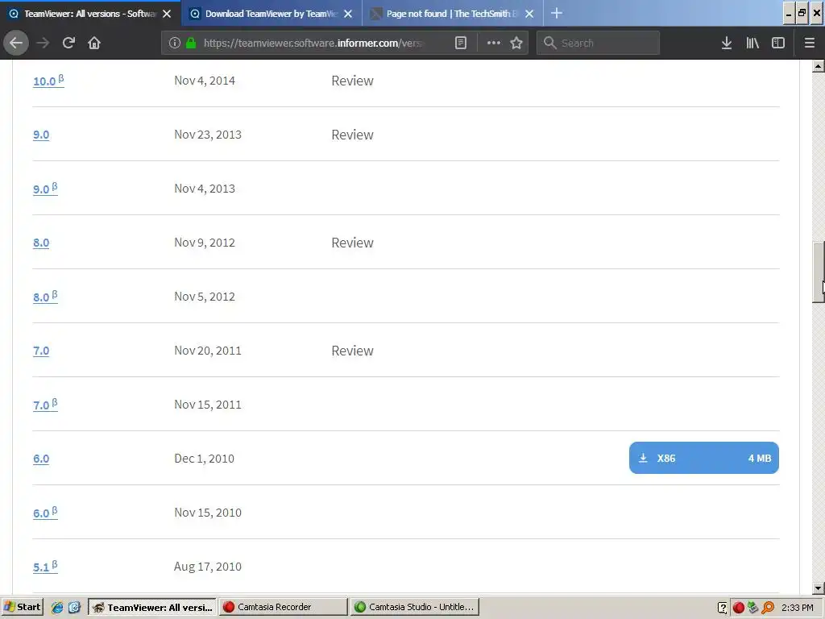Open version 6.0 link
This screenshot has height=619, width=825.
(x=41, y=459)
